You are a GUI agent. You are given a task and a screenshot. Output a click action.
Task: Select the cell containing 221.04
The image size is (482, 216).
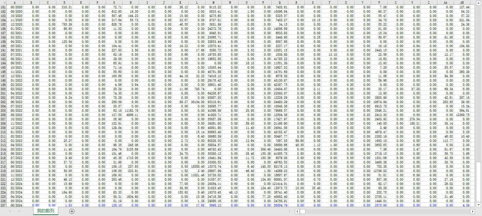[462, 20]
